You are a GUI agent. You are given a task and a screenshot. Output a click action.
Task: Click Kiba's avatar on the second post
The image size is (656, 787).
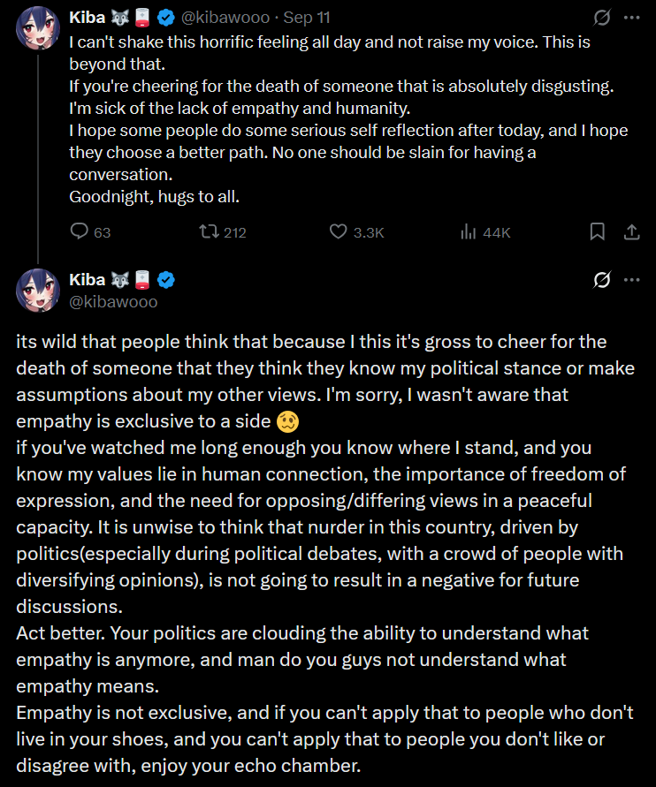coord(38,291)
